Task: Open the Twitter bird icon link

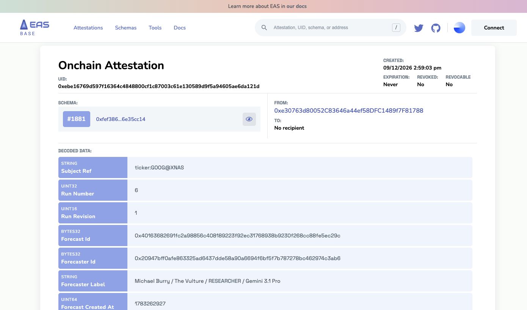Action: [419, 28]
